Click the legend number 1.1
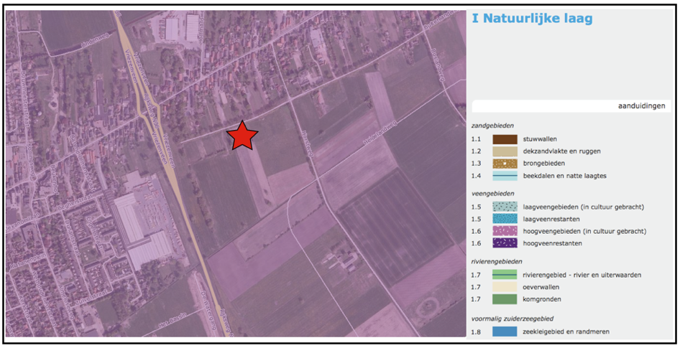Screen dimensions: 680x348 [476, 139]
